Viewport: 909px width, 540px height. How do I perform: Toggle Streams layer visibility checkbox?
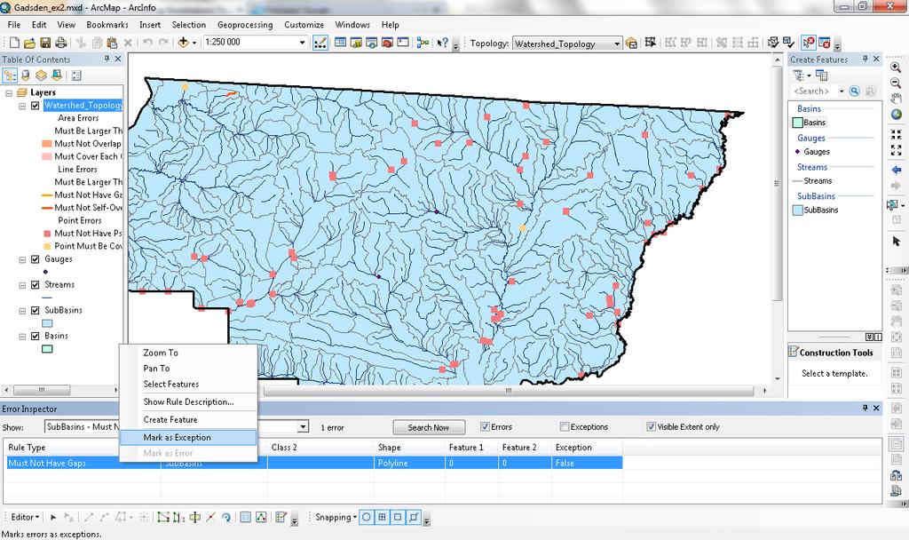(36, 285)
